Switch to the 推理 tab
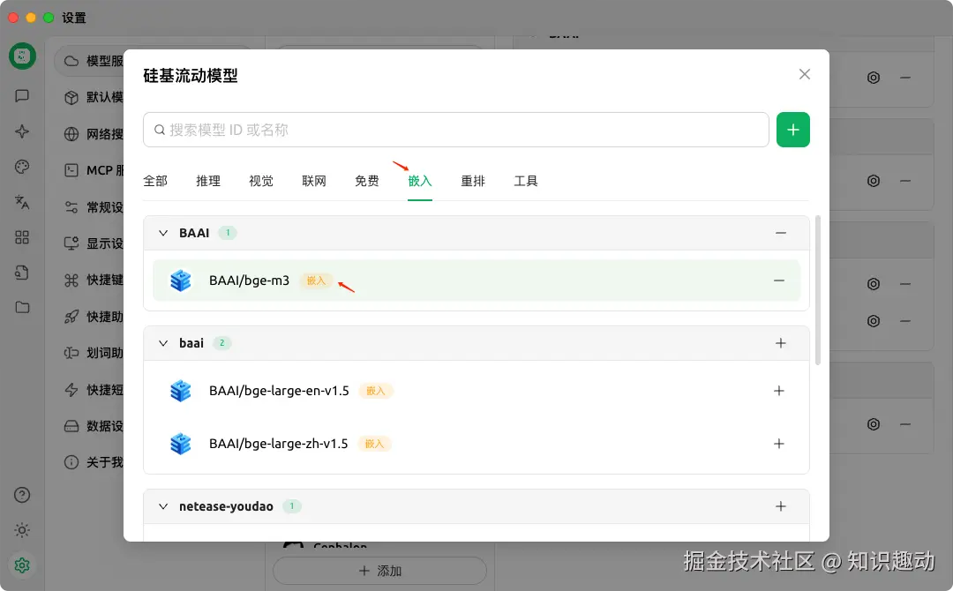This screenshot has width=953, height=591. point(208,181)
